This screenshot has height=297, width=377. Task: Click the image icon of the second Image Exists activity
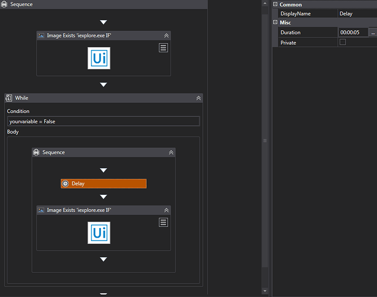click(41, 210)
